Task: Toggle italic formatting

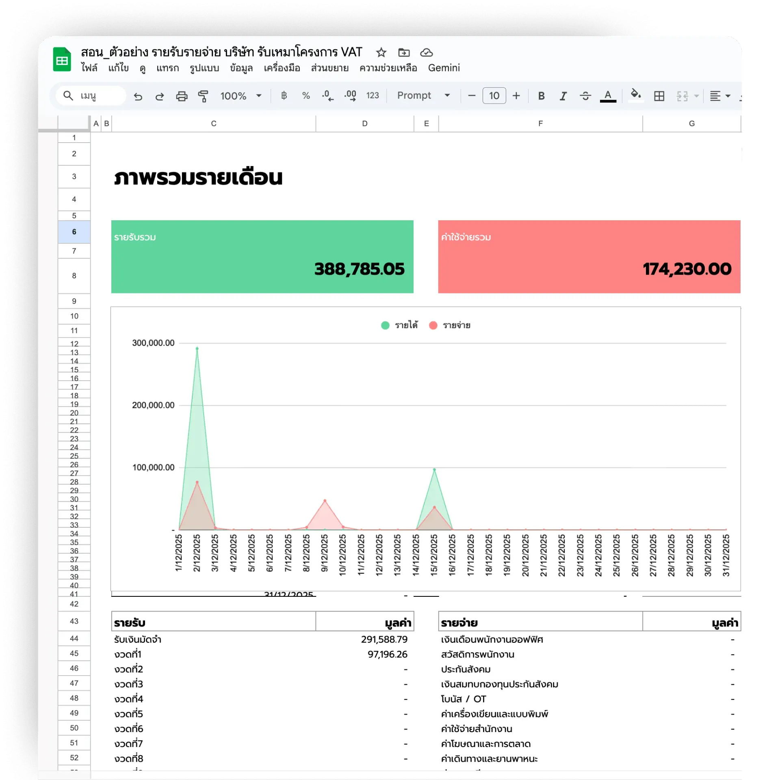Action: coord(563,96)
